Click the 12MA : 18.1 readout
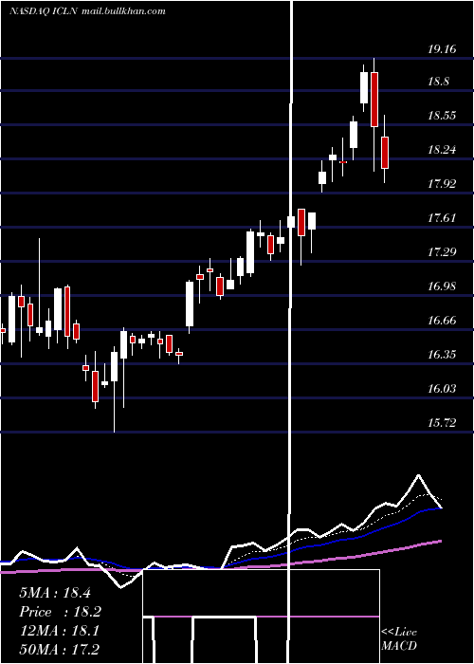 coord(59,631)
